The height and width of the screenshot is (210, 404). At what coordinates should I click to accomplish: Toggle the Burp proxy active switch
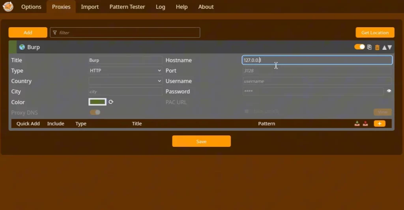359,47
